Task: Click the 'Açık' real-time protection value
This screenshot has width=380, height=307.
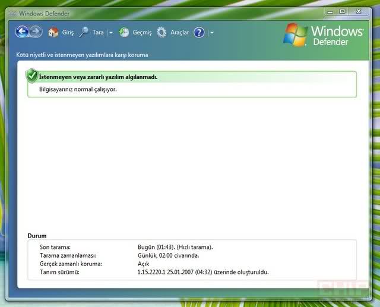Action: click(143, 264)
